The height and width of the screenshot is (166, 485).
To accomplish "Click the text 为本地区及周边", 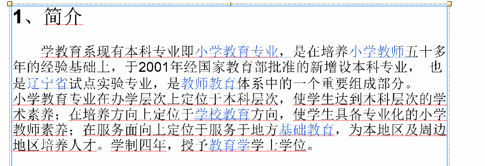I will point(398,130).
